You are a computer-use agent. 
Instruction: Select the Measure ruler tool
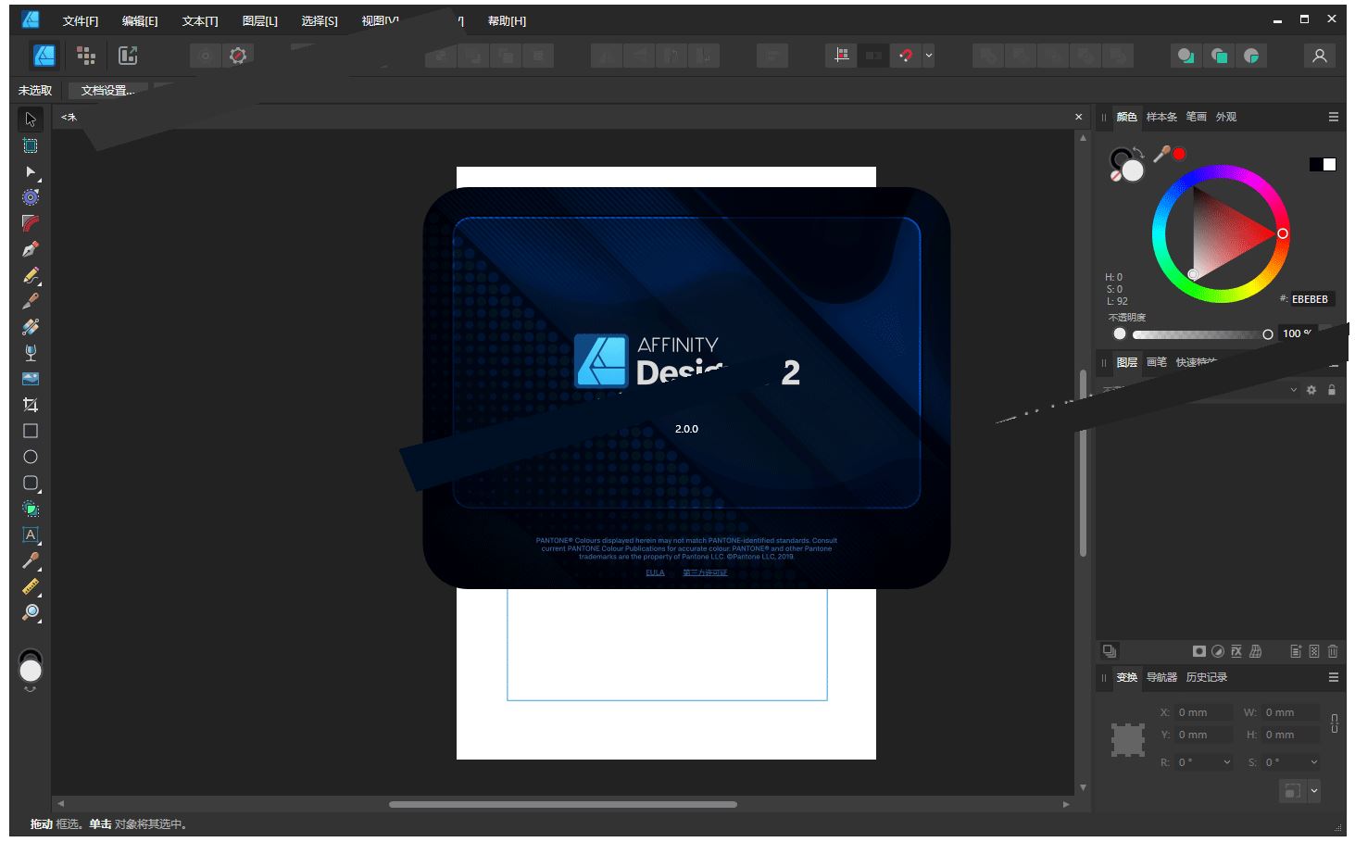[31, 586]
